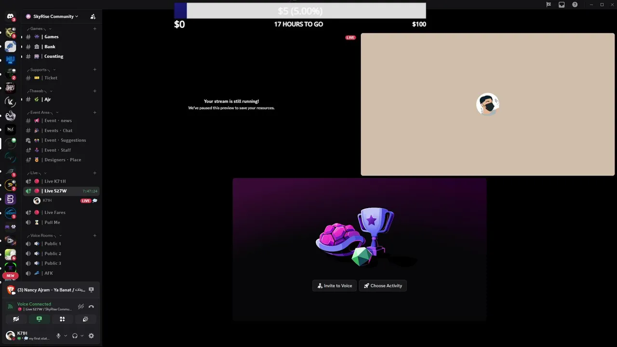Viewport: 617px width, 347px height.
Task: Join Public 2 voice channel
Action: [x=61, y=254]
